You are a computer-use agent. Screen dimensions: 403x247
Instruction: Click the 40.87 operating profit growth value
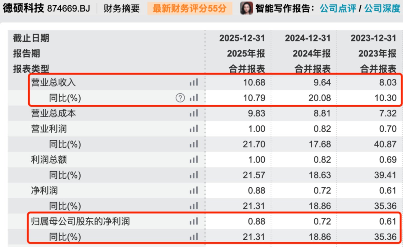pos(385,144)
